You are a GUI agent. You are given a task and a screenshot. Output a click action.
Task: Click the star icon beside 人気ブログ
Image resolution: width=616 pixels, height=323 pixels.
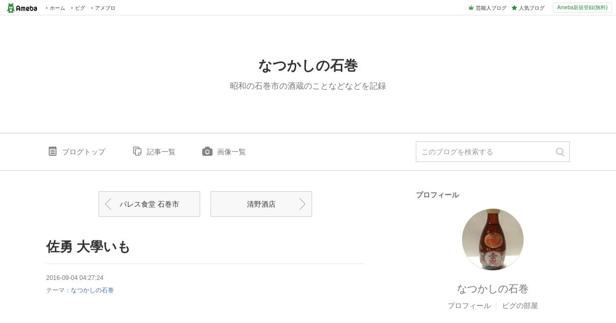[514, 8]
